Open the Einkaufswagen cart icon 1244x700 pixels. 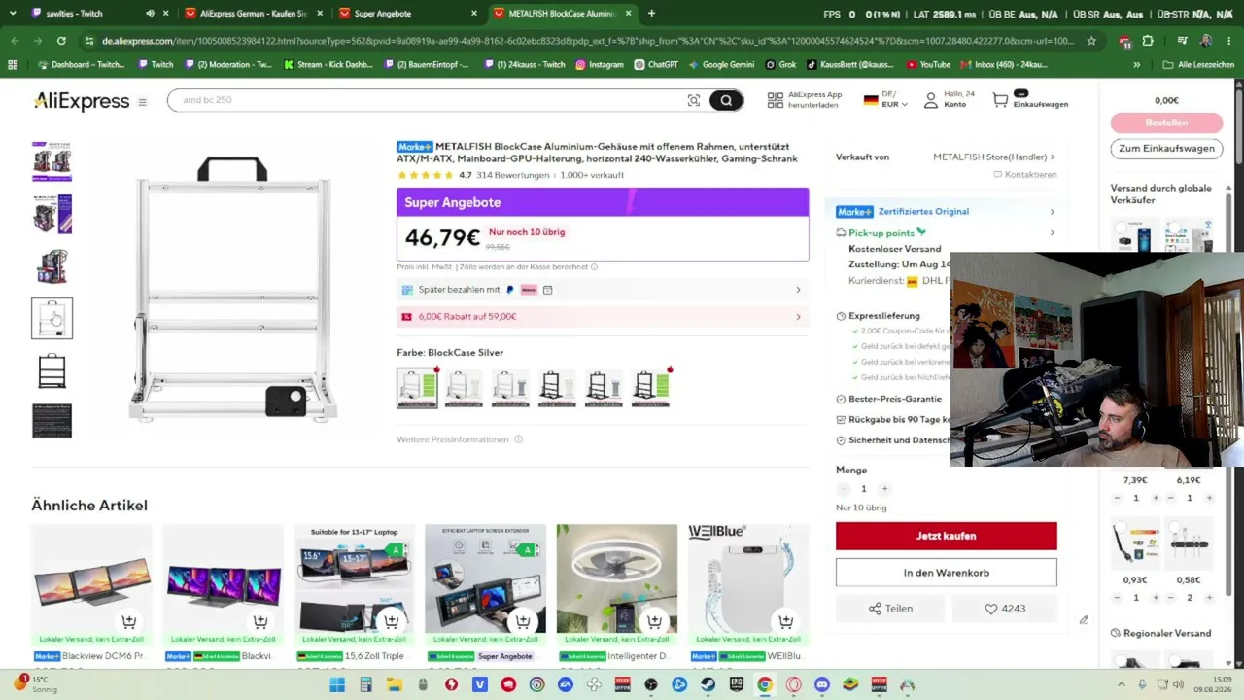1000,100
